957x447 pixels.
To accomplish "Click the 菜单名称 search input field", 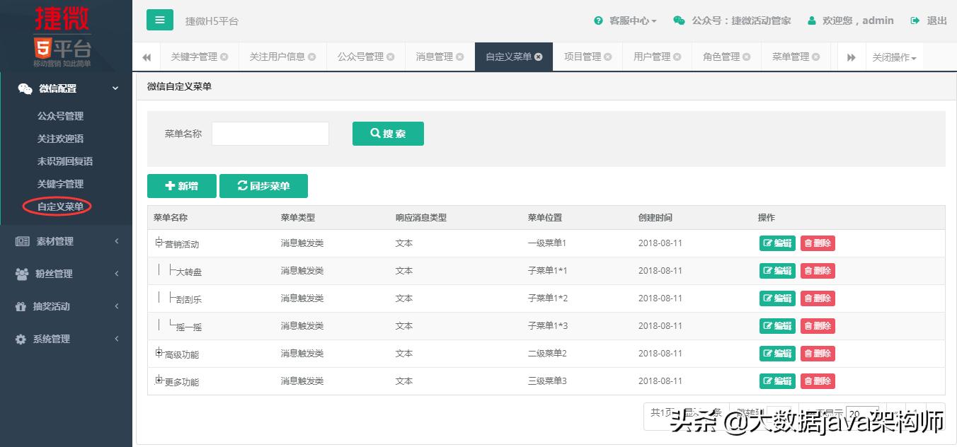I will 270,134.
